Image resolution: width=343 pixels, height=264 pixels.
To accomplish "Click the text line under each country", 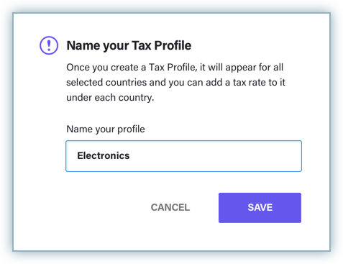I will pyautogui.click(x=110, y=98).
